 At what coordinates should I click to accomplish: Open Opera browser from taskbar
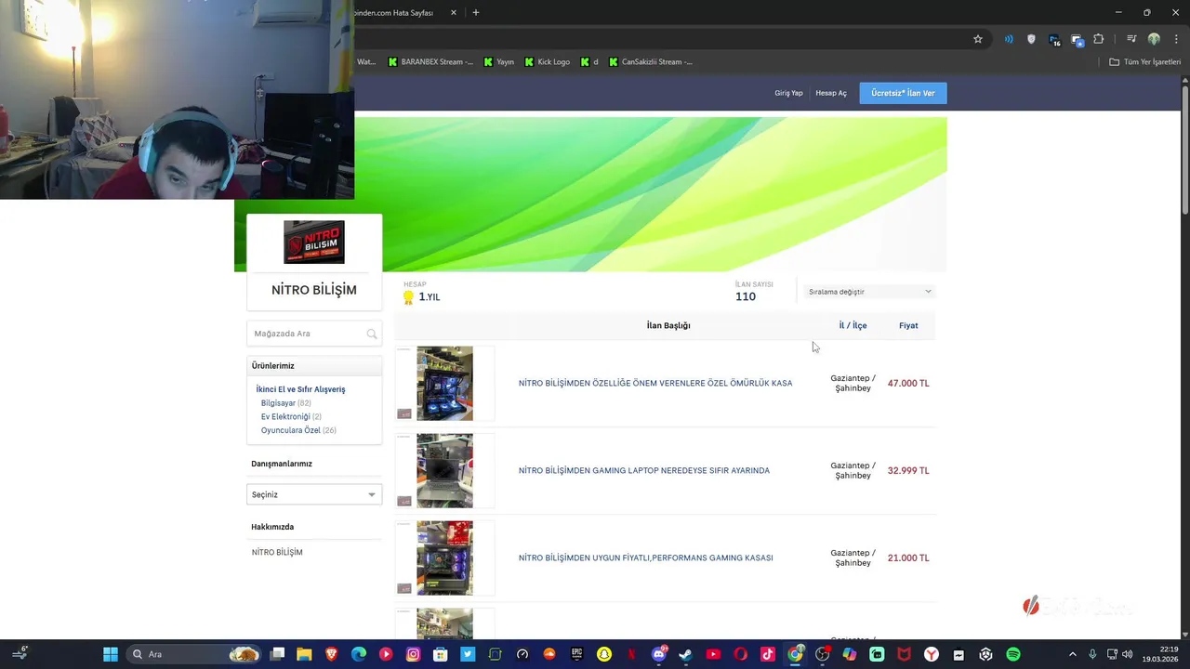point(741,654)
